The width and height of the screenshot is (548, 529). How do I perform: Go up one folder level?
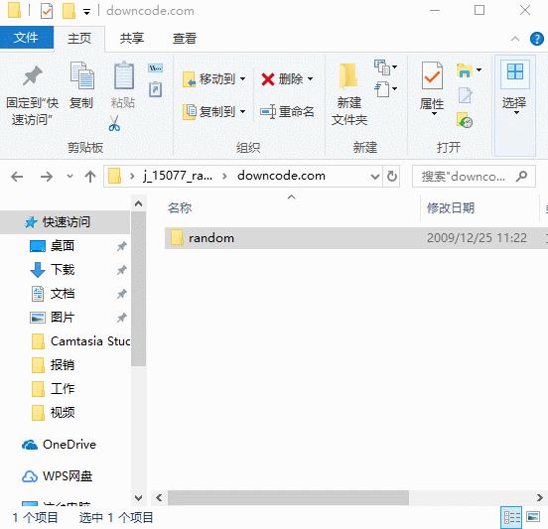tap(90, 177)
